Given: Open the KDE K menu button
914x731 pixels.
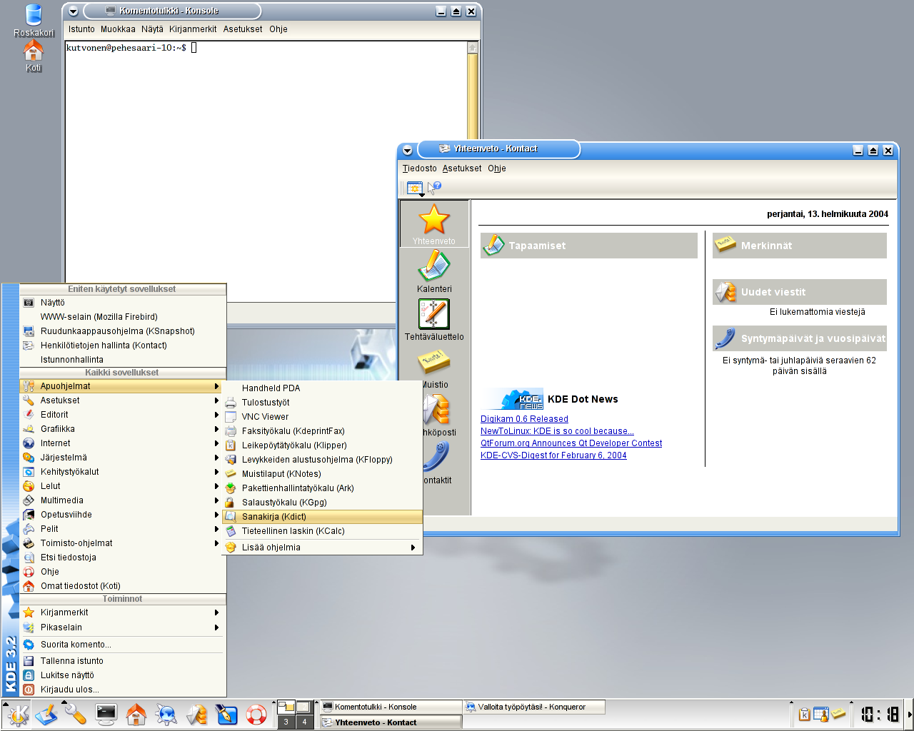Looking at the screenshot, I should (x=17, y=715).
